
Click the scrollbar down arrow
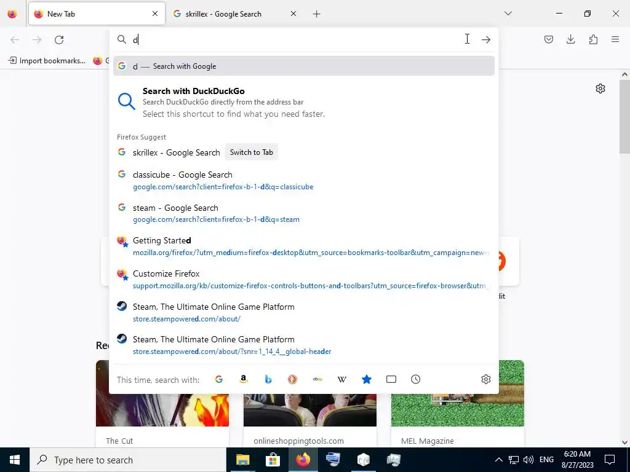[624, 442]
